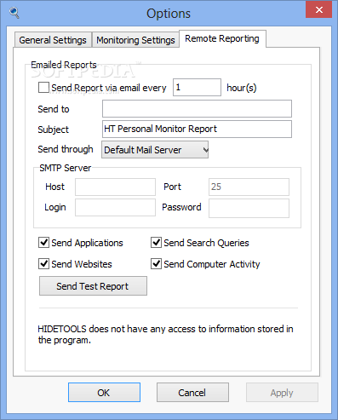Click the 'Send through' label
The height and width of the screenshot is (420, 338).
66,149
